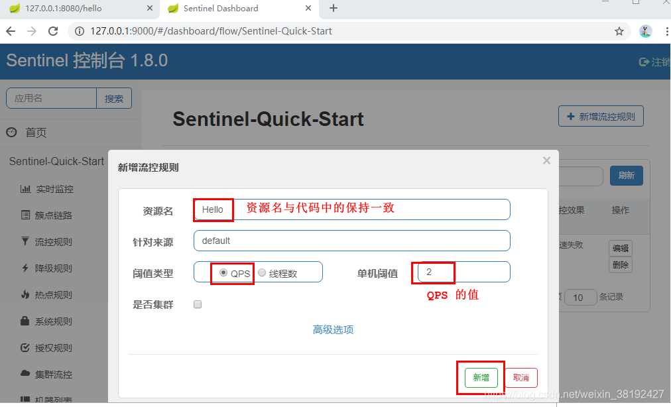Reload the current page

coord(53,31)
